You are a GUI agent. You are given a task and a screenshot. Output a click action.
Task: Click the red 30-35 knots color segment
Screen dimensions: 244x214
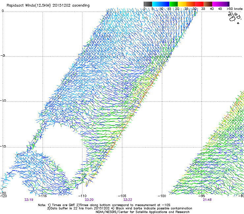(x=199, y=4)
